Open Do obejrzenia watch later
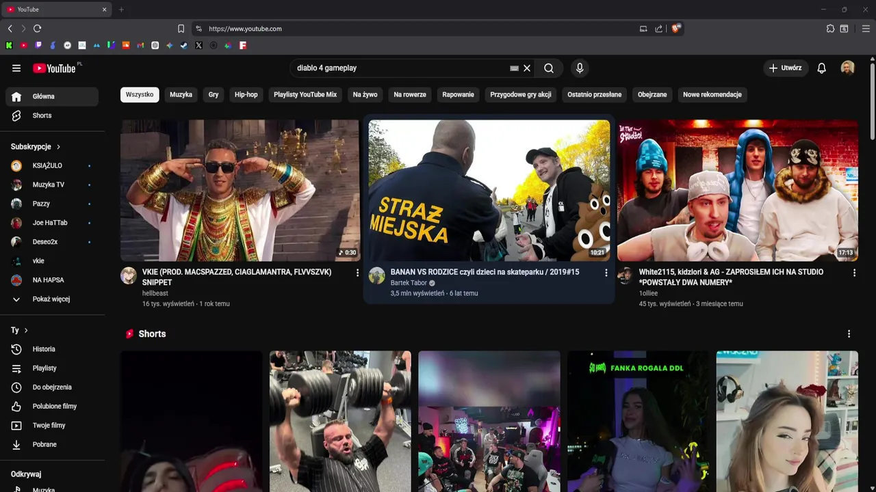This screenshot has width=876, height=492. coord(52,387)
